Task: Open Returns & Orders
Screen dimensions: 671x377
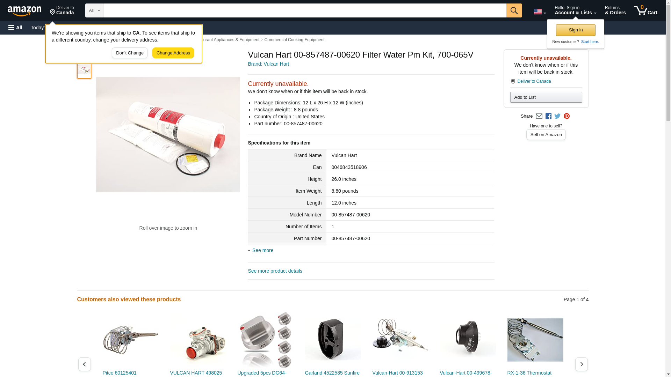Action: point(615,10)
